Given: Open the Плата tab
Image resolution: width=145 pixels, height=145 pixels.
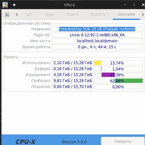Looking at the screenshot, I should [x=72, y=14].
